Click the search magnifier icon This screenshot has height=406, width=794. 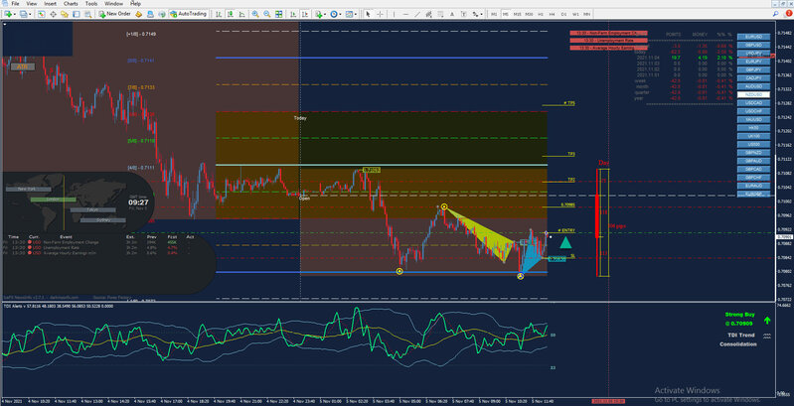(775, 14)
